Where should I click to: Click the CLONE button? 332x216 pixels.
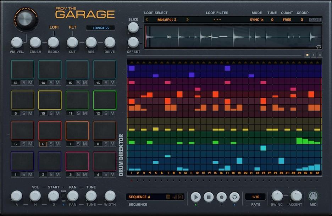(x=315, y=20)
